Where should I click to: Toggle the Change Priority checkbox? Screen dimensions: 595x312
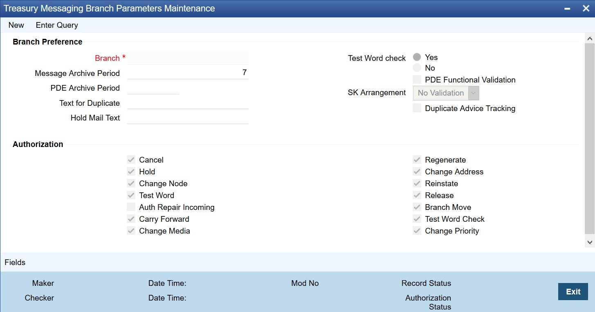pyautogui.click(x=417, y=231)
